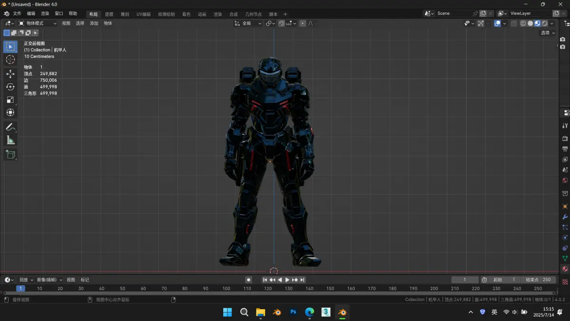The height and width of the screenshot is (321, 570).
Task: Select the Scale tool
Action: pyautogui.click(x=10, y=99)
